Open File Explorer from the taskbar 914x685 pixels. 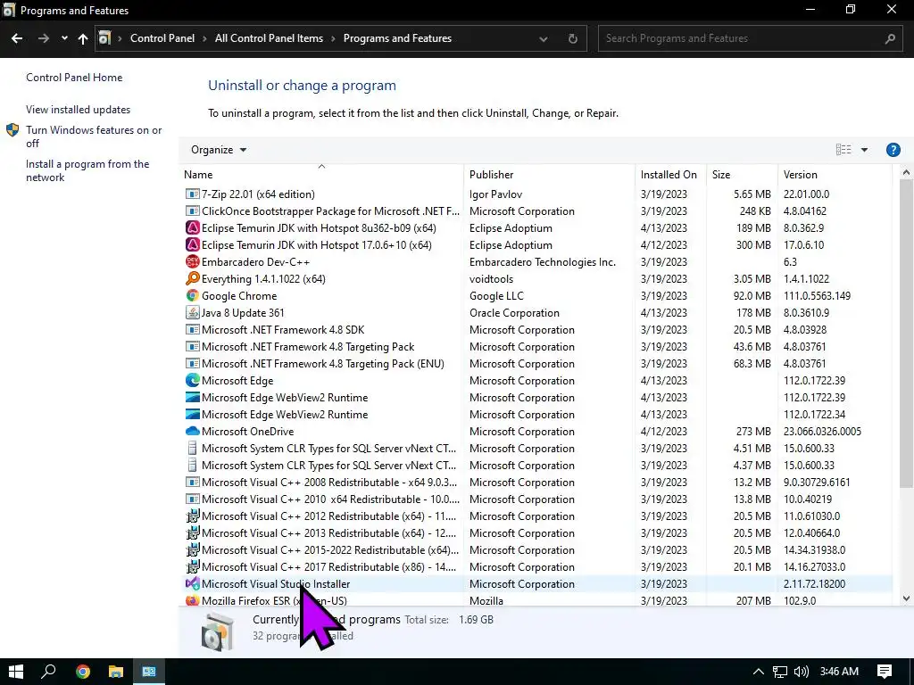tap(116, 672)
